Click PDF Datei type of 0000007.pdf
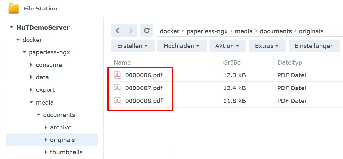 tap(292, 88)
